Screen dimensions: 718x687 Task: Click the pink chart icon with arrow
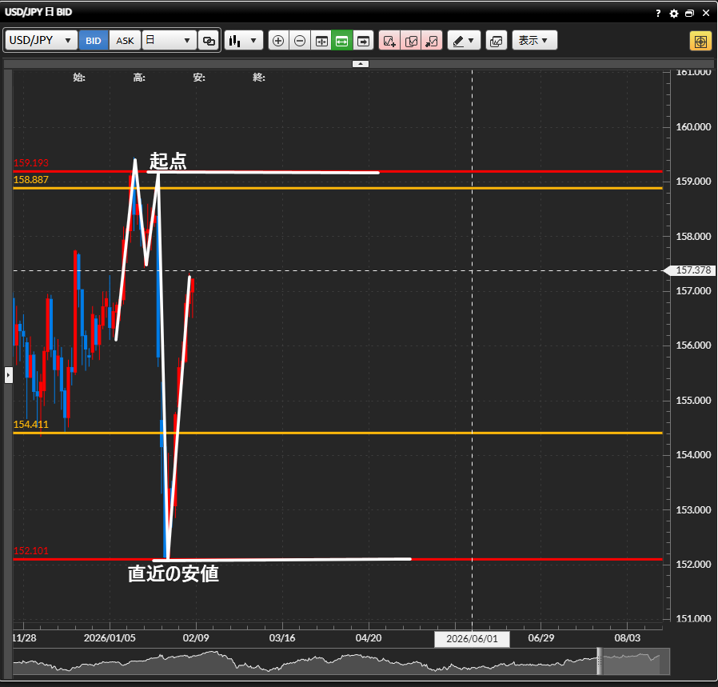[432, 41]
